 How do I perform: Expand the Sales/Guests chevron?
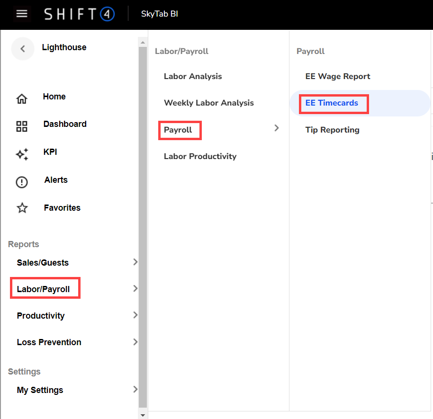pos(135,262)
